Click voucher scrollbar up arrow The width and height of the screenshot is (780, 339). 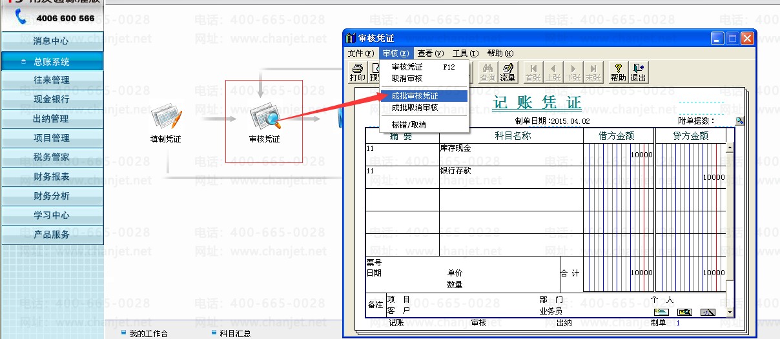click(x=730, y=148)
